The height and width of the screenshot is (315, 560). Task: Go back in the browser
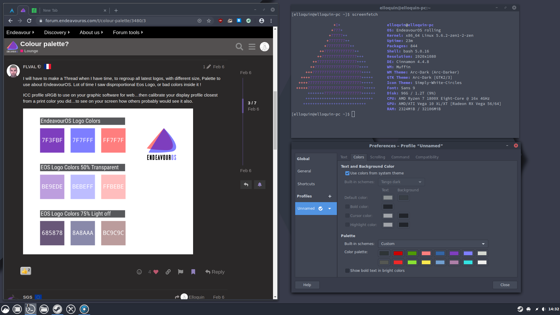[x=10, y=21]
